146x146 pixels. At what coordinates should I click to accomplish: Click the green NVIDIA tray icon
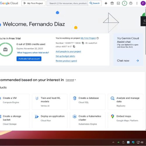point(118,142)
